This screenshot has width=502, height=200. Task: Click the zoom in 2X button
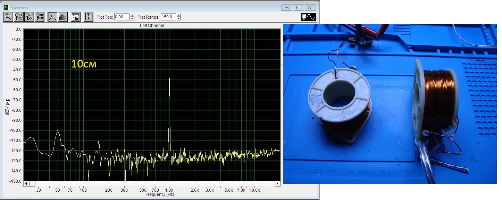[18, 17]
